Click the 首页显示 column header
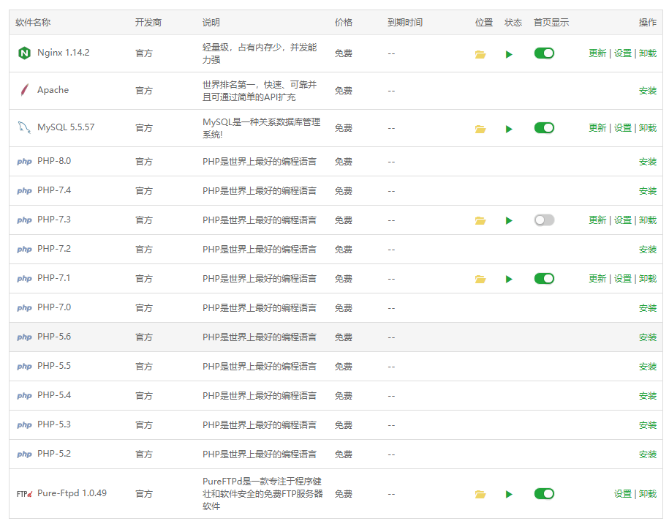The height and width of the screenshot is (524, 669). tap(551, 22)
